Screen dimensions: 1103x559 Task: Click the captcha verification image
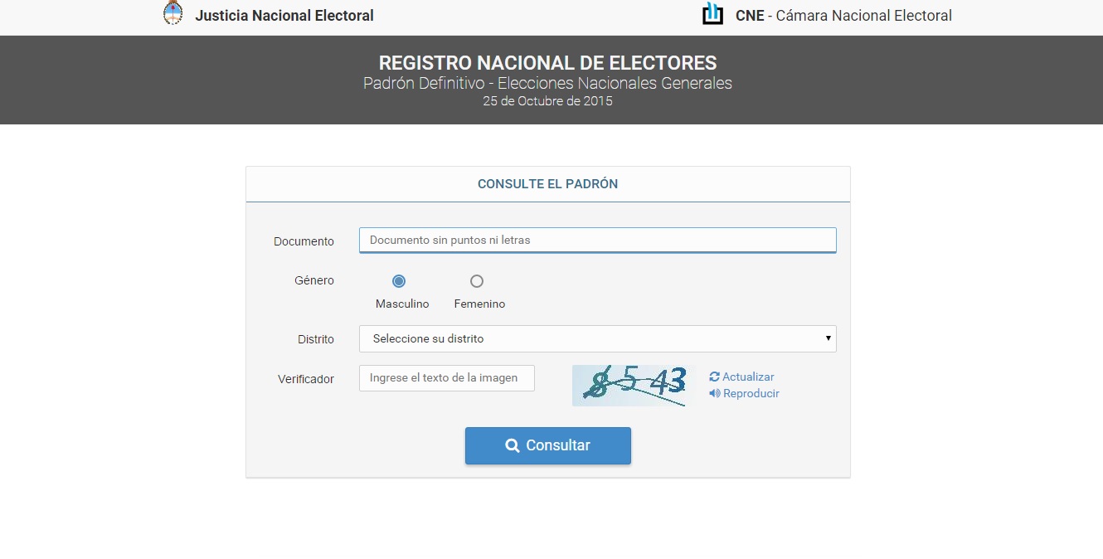pos(629,386)
